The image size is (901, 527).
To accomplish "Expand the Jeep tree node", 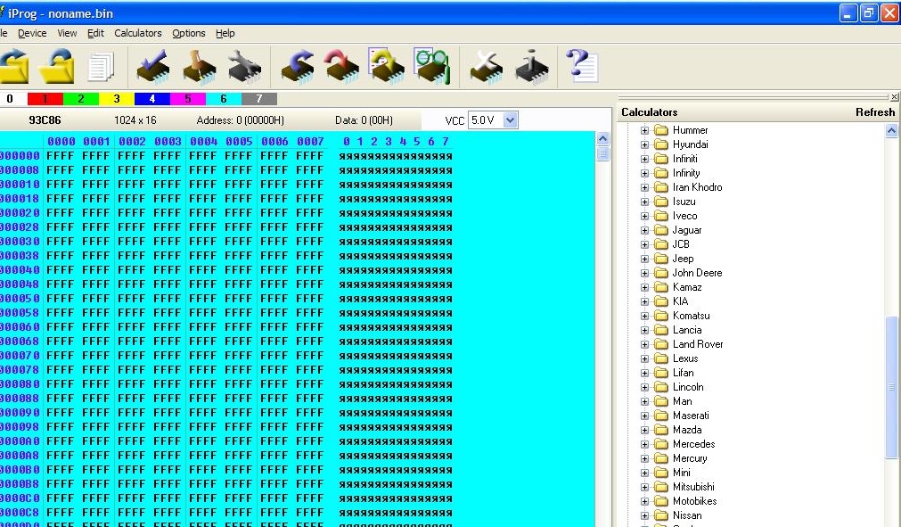I will 644,259.
